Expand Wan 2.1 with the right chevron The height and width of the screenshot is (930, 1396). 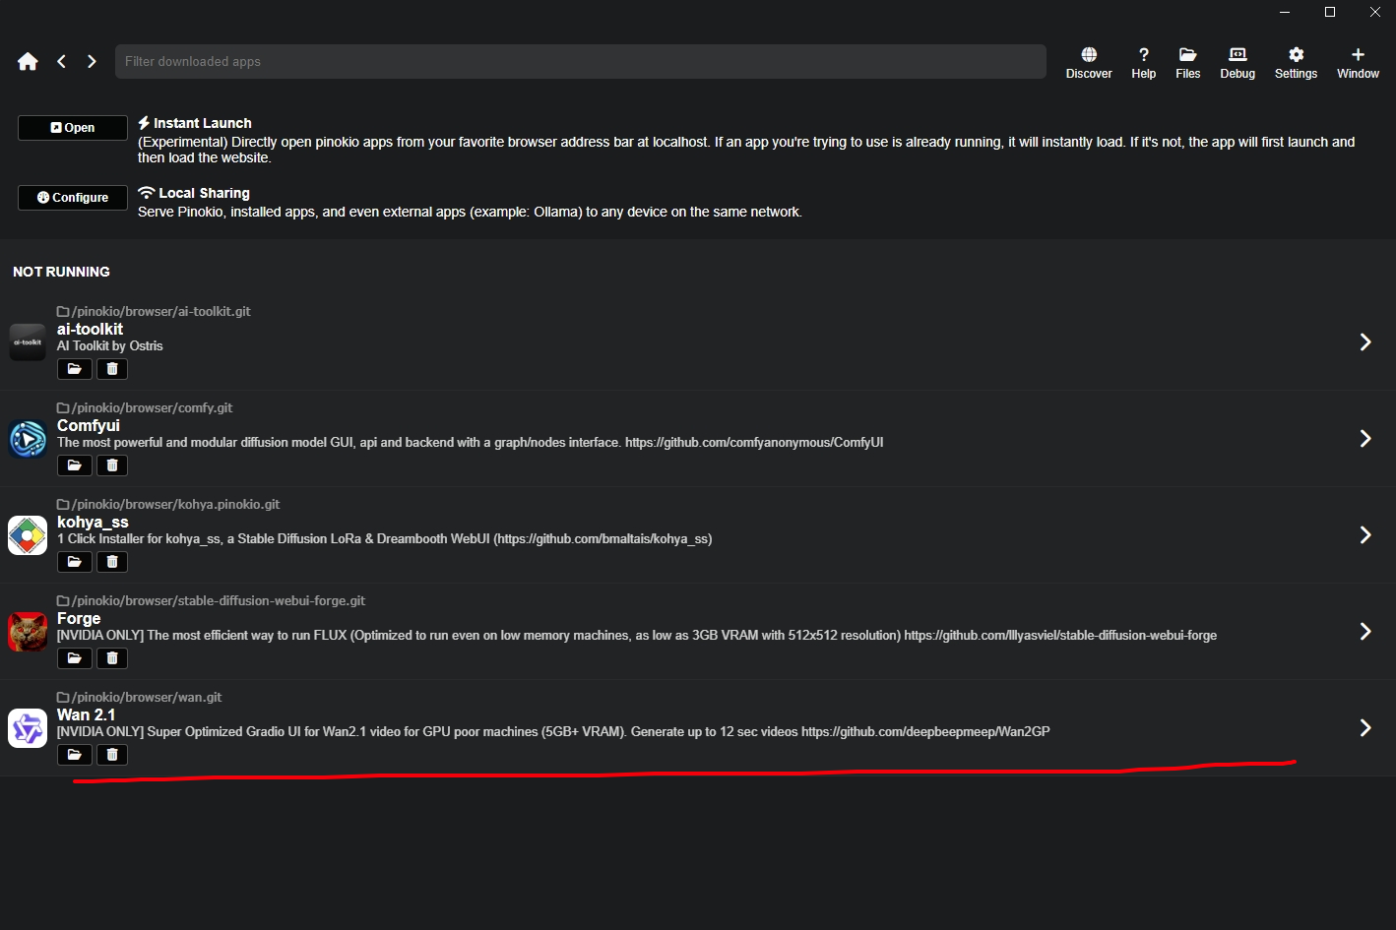(1365, 728)
